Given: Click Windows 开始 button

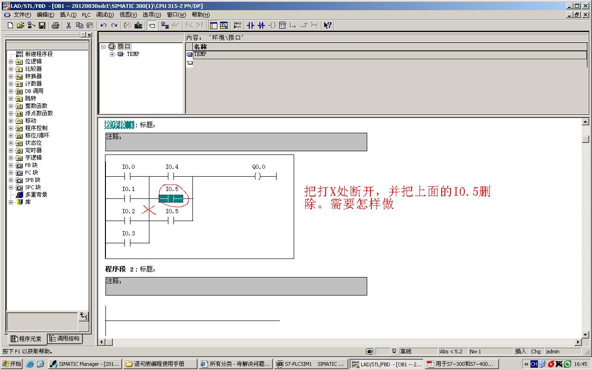Looking at the screenshot, I should click(12, 364).
